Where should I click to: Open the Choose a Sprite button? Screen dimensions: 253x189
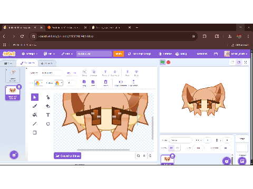[x=227, y=161]
